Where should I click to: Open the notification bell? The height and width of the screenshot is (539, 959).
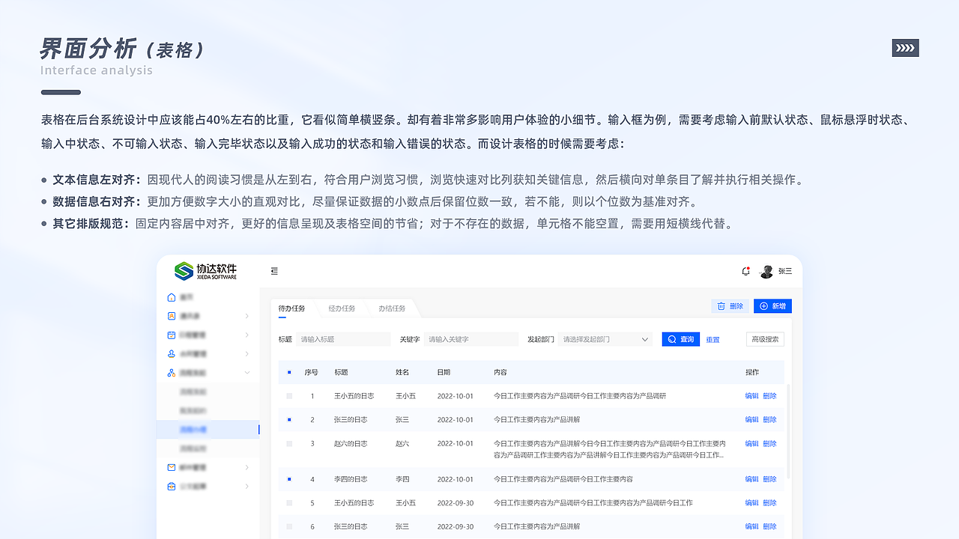pyautogui.click(x=745, y=271)
